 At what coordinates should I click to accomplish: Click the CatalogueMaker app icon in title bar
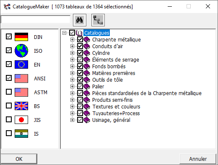point(7,7)
